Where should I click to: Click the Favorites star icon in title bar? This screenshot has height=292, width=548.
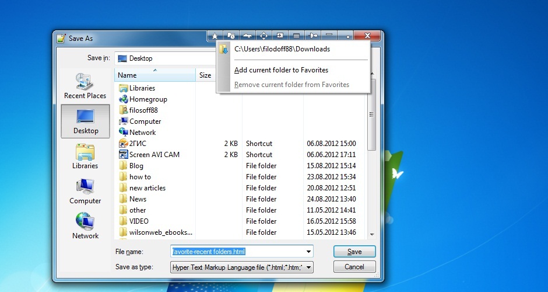tap(215, 36)
